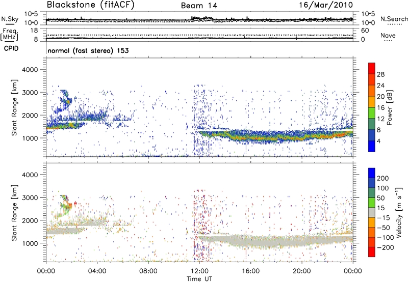This screenshot has height=282, width=408.
Task: Click the gray -15 to 15 velocity swatch
Action: coord(372,212)
